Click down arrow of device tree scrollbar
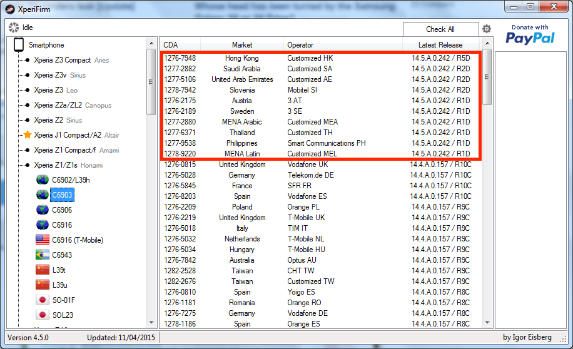This screenshot has width=573, height=349. (x=151, y=322)
